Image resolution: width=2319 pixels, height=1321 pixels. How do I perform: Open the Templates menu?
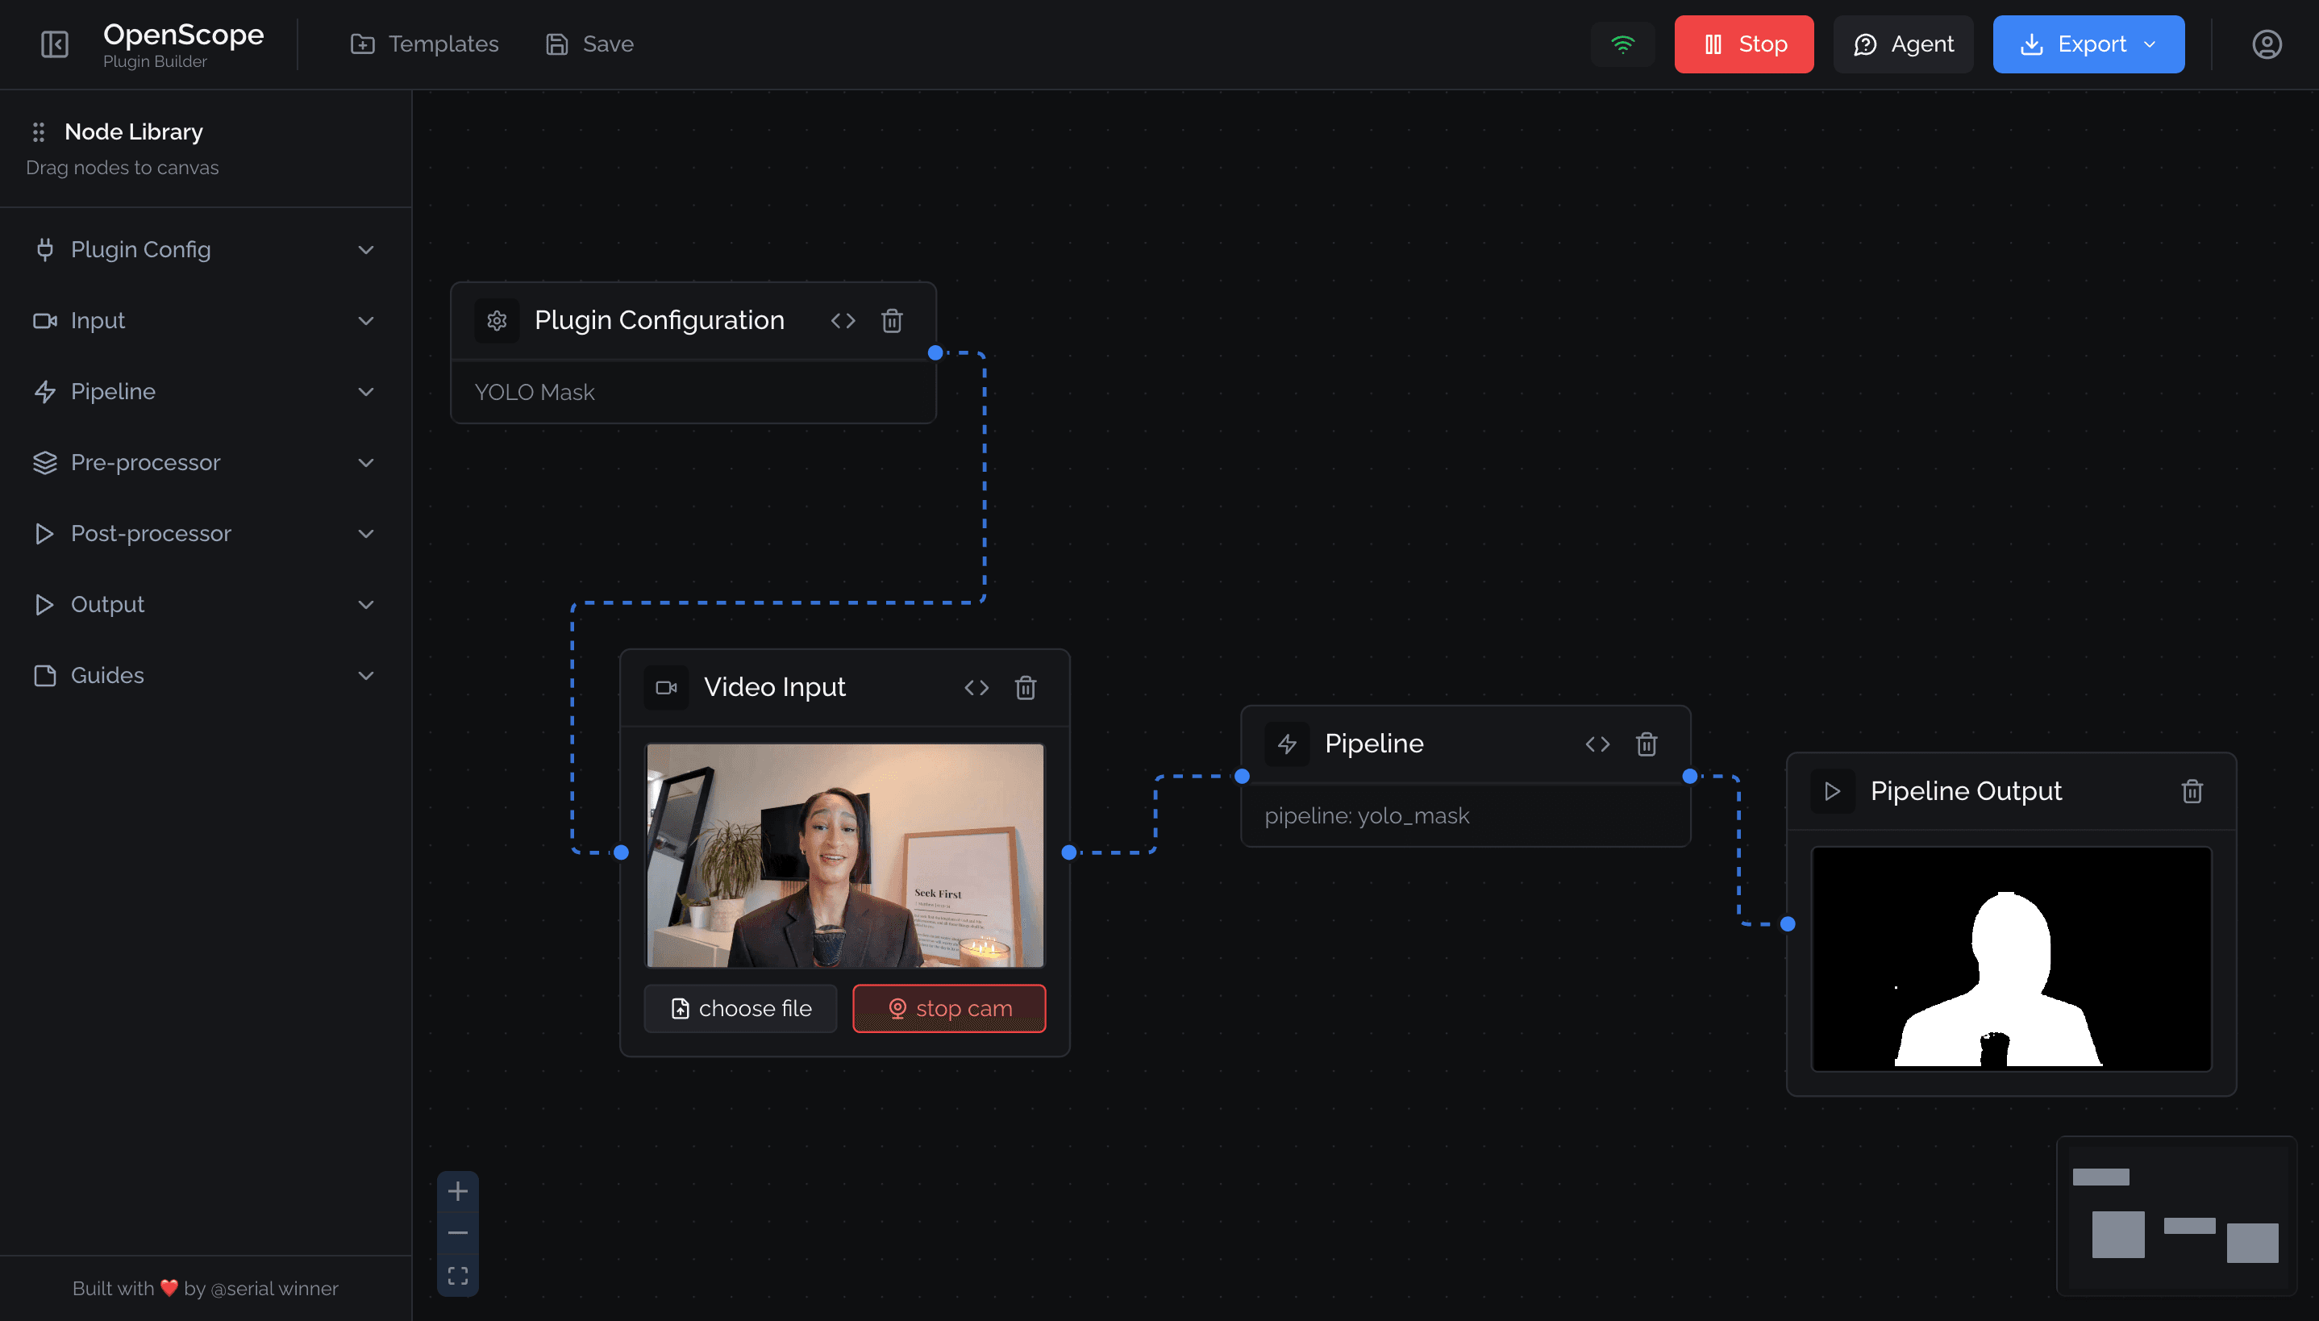coord(423,44)
